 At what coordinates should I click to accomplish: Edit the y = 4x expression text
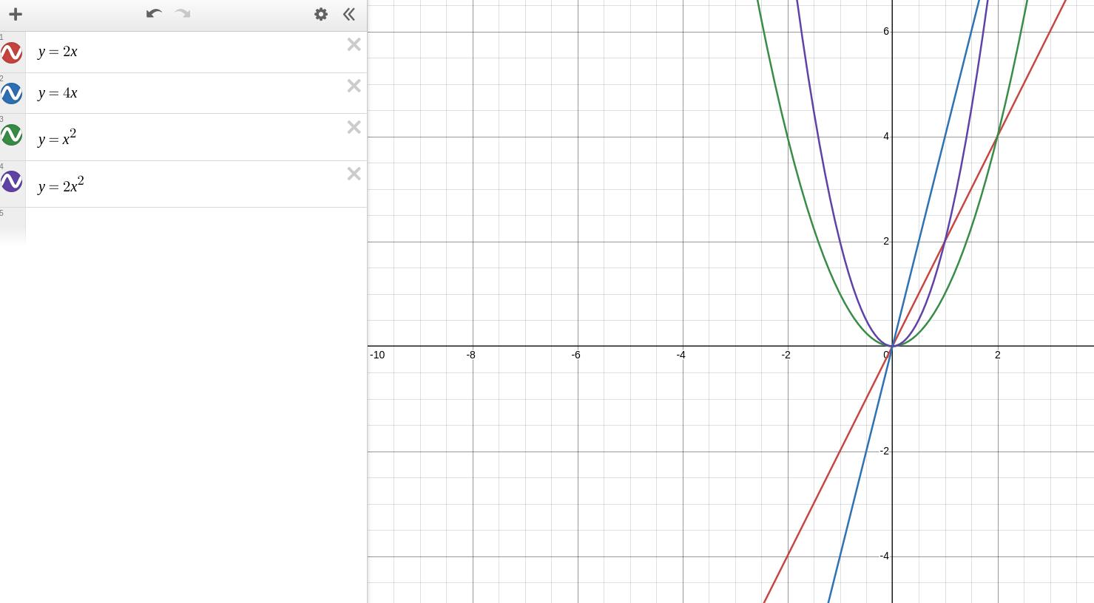point(185,93)
